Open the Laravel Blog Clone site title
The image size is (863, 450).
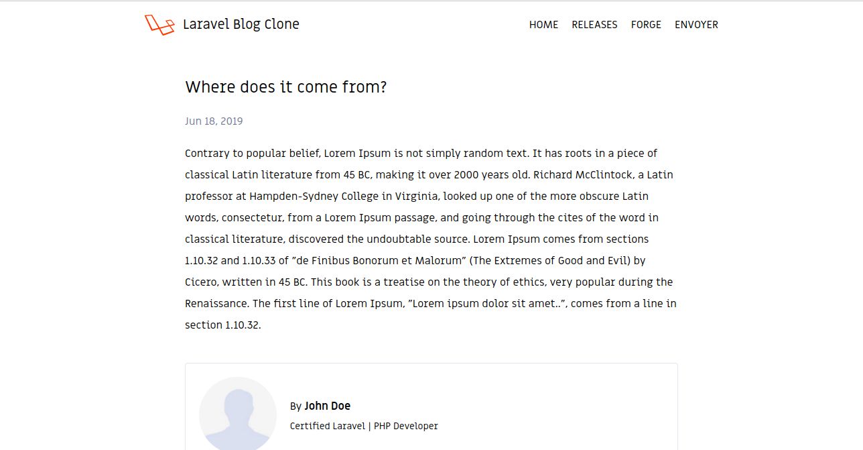(x=241, y=24)
